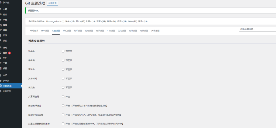The height and width of the screenshot is (128, 276).
Task: Switch to the 常规选项 tab
Action: click(x=34, y=31)
